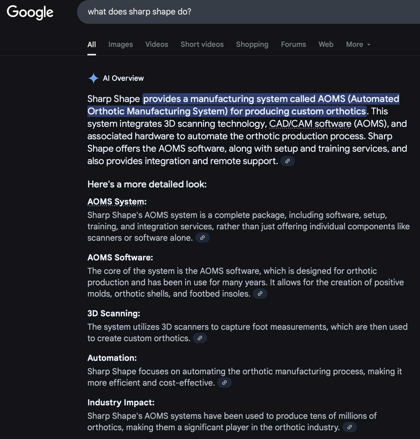Open source link icon after AOMS System paragraph

pyautogui.click(x=202, y=238)
